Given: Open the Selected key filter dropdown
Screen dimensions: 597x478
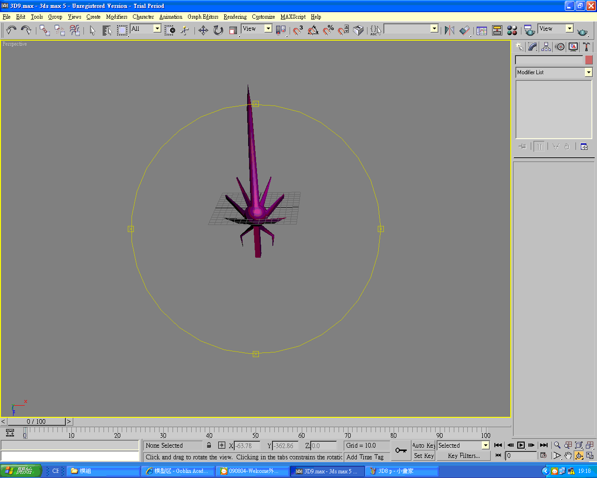Looking at the screenshot, I should click(463, 445).
